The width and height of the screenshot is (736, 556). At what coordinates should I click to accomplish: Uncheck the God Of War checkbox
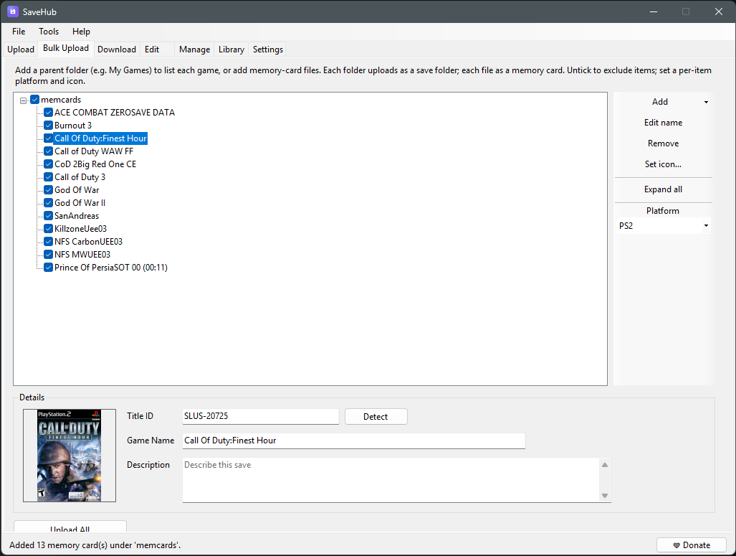pos(48,190)
